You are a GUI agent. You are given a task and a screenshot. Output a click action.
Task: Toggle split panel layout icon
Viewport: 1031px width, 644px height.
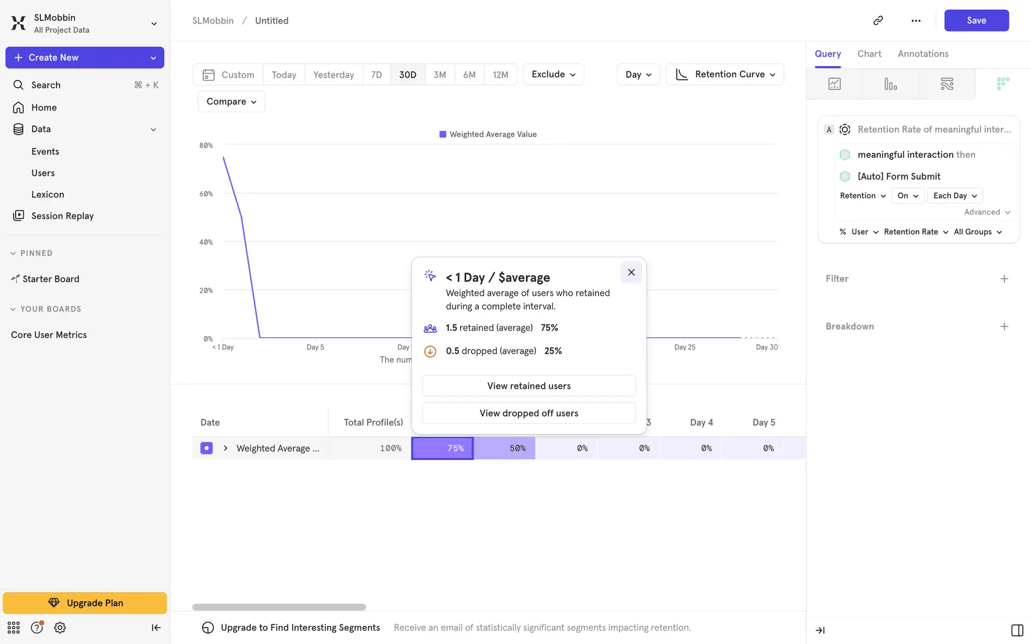(x=1017, y=630)
